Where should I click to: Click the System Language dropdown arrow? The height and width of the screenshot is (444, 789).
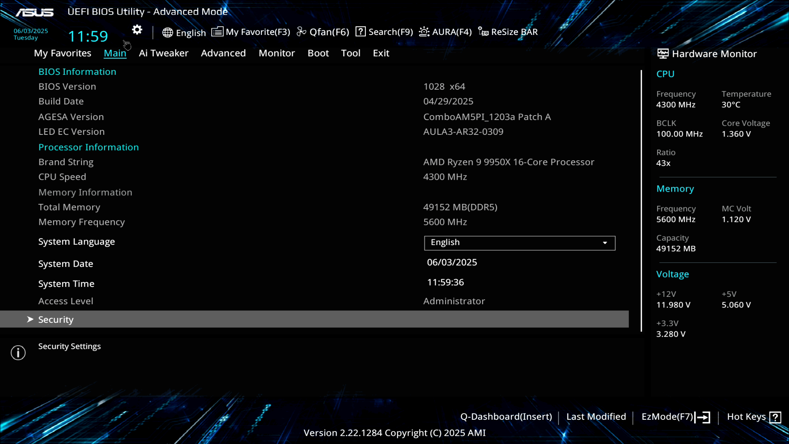[605, 243]
